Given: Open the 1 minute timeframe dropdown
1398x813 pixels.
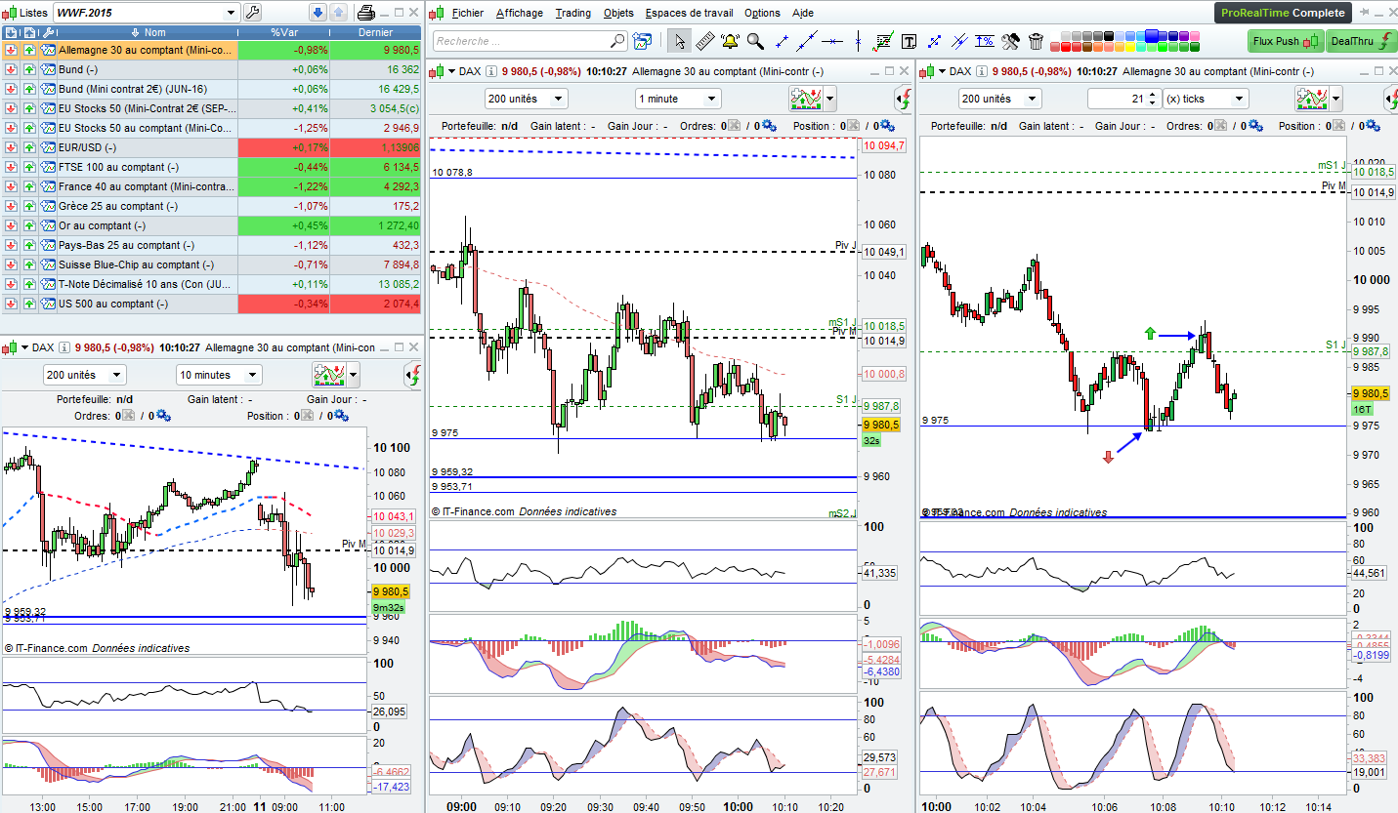Looking at the screenshot, I should click(678, 99).
